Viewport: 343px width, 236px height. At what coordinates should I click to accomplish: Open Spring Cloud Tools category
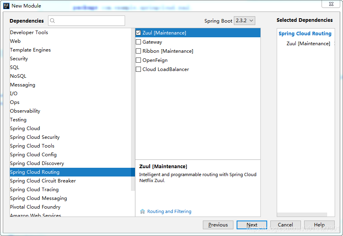70,146
